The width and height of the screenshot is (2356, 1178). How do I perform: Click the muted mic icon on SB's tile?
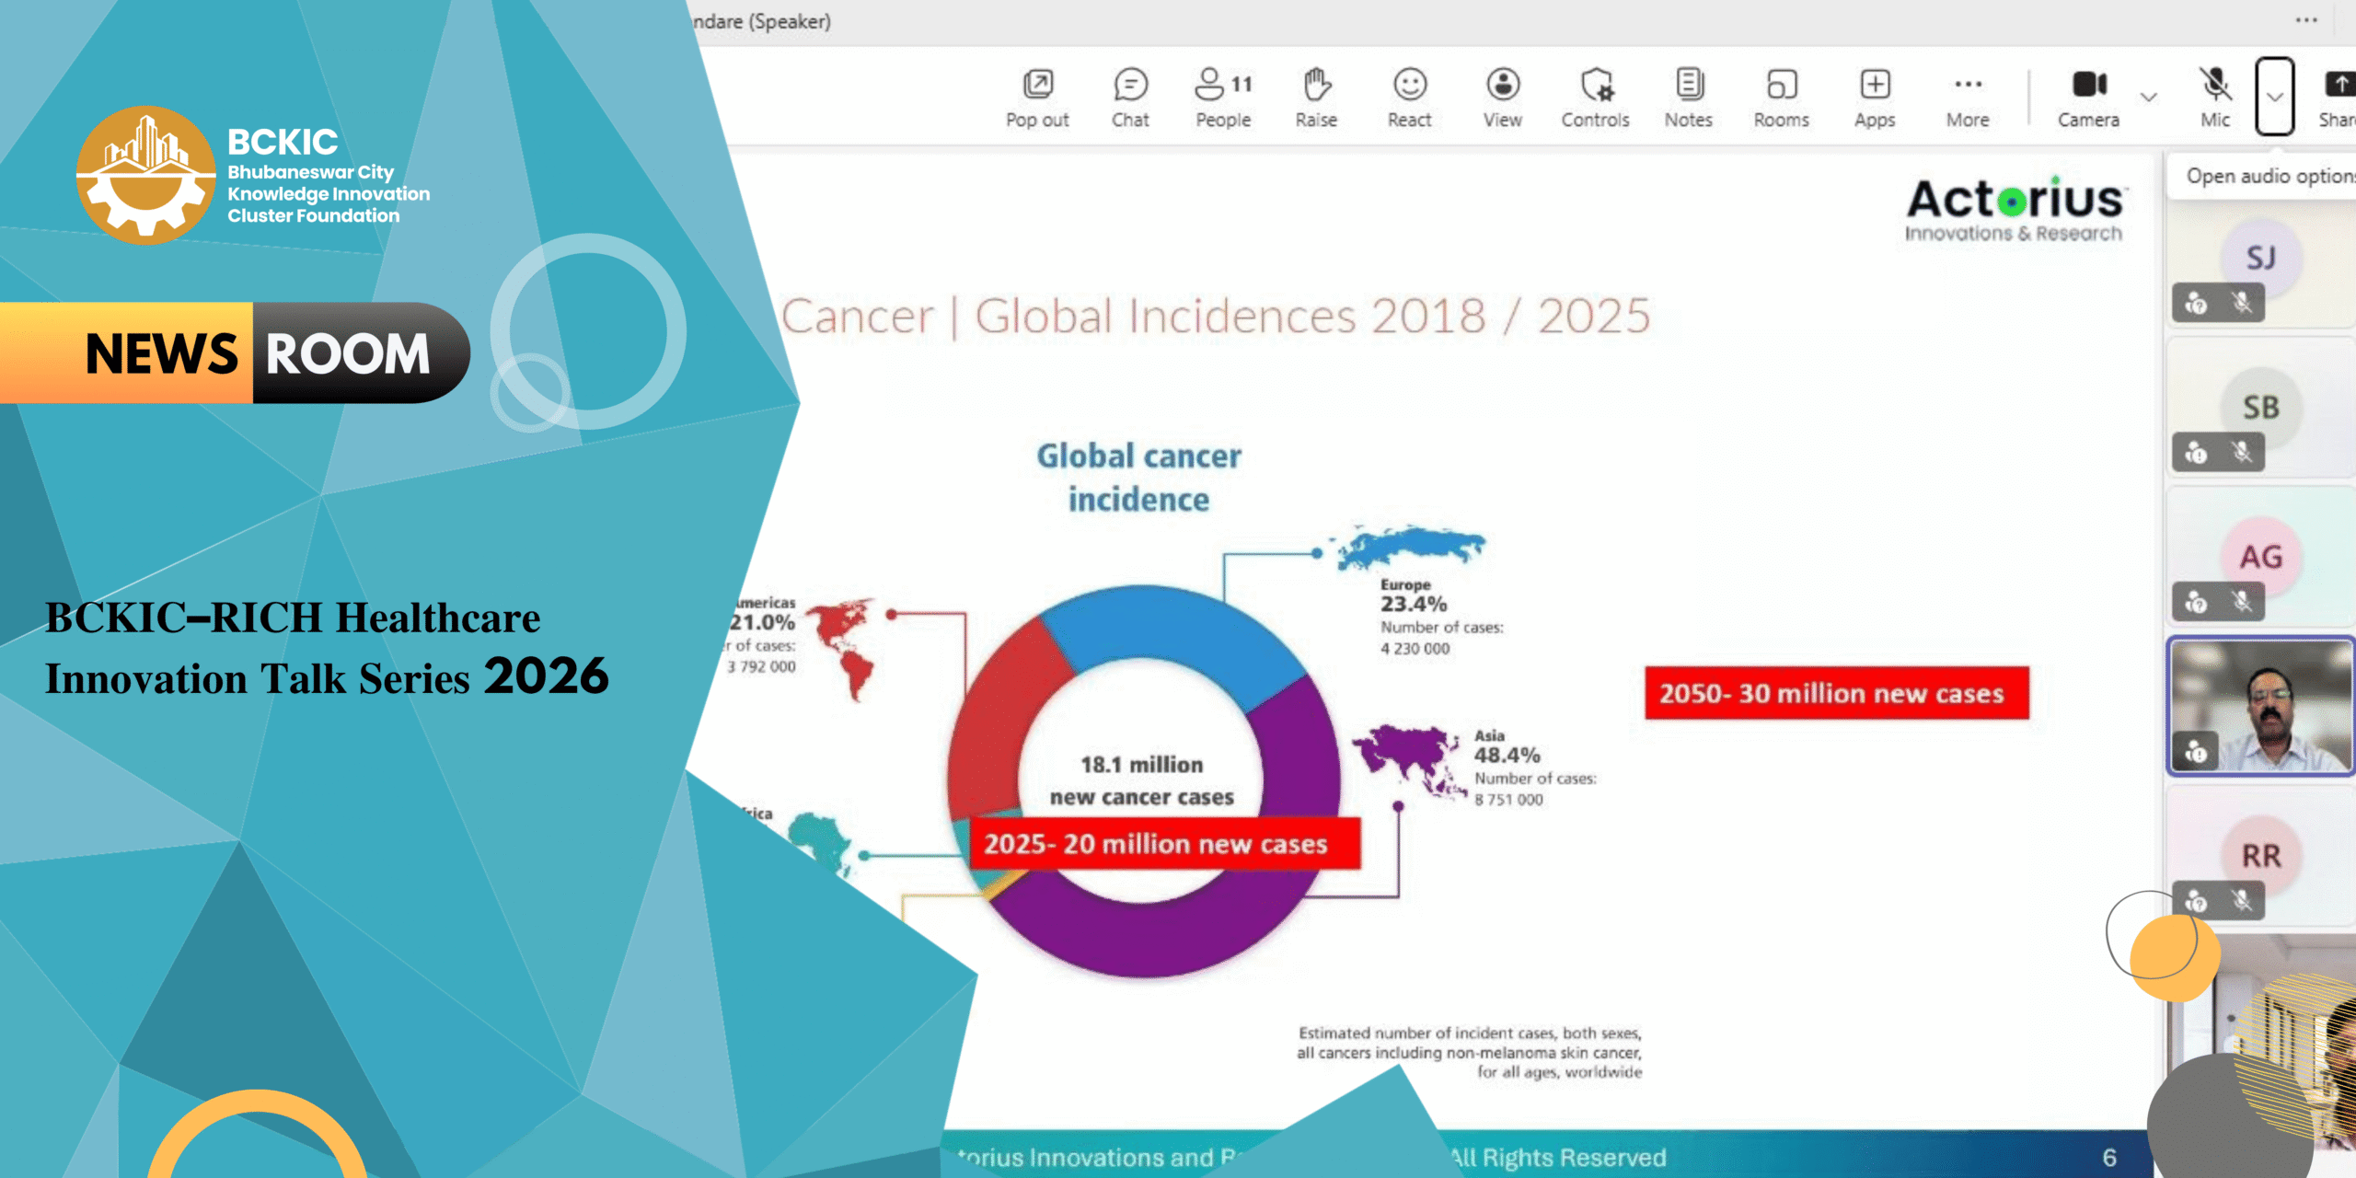2242,452
